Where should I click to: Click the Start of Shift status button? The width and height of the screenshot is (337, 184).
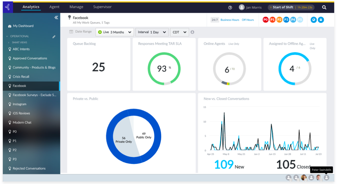(x=291, y=7)
